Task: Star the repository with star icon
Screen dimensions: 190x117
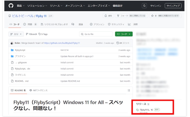Action: [x=152, y=16]
